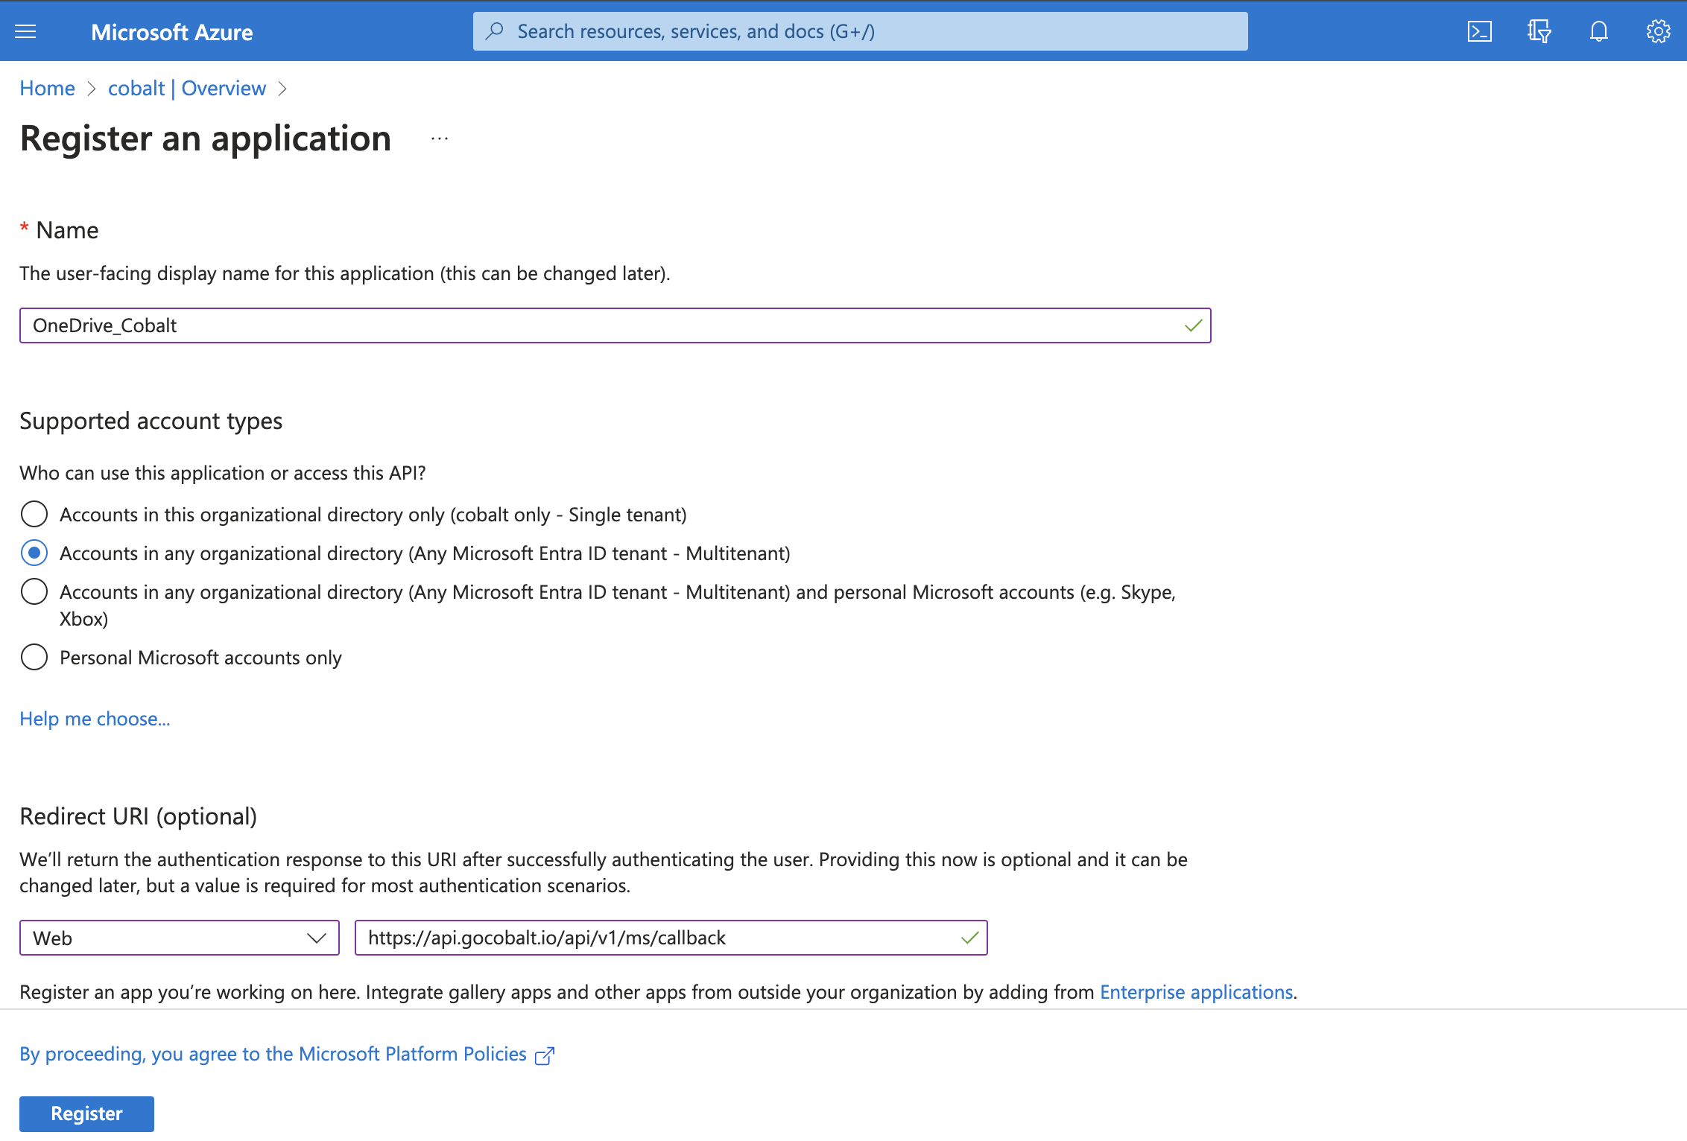The width and height of the screenshot is (1687, 1141).
Task: Navigate to Home via breadcrumb
Action: (47, 88)
